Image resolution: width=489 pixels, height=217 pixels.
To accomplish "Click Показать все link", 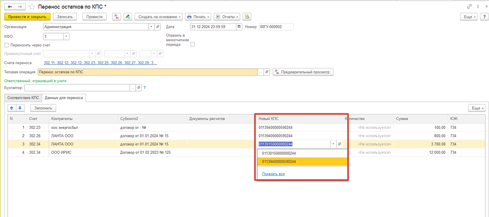I will tap(273, 174).
